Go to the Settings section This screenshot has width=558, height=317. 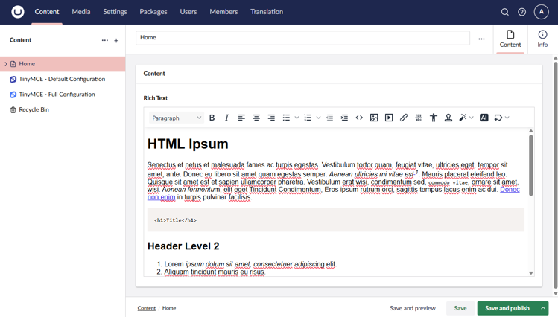click(x=115, y=12)
